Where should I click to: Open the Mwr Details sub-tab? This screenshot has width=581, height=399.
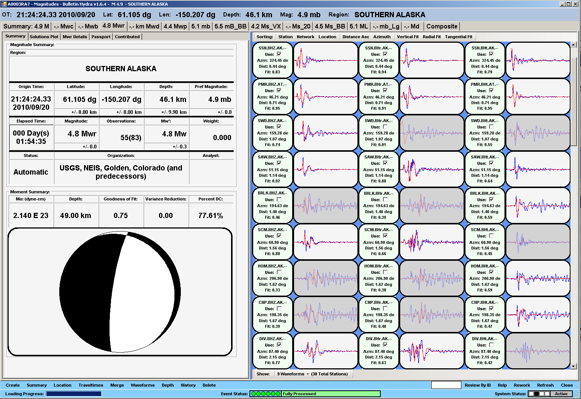click(x=75, y=37)
